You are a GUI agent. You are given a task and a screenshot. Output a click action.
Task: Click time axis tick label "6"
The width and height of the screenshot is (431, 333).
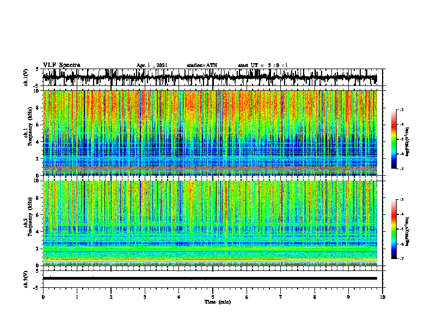pos(247,297)
